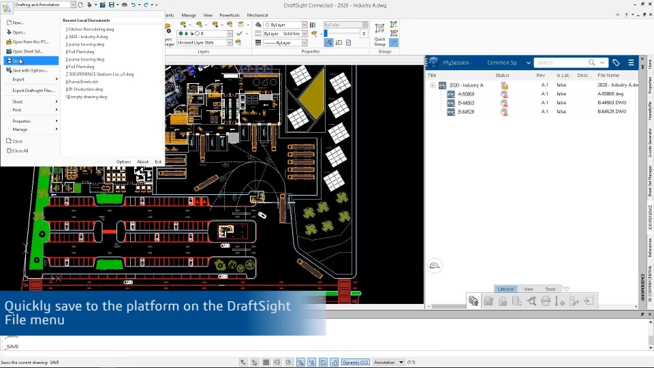Click the first Lifecycle save-to-platform icon
The height and width of the screenshot is (368, 654).
tap(473, 301)
